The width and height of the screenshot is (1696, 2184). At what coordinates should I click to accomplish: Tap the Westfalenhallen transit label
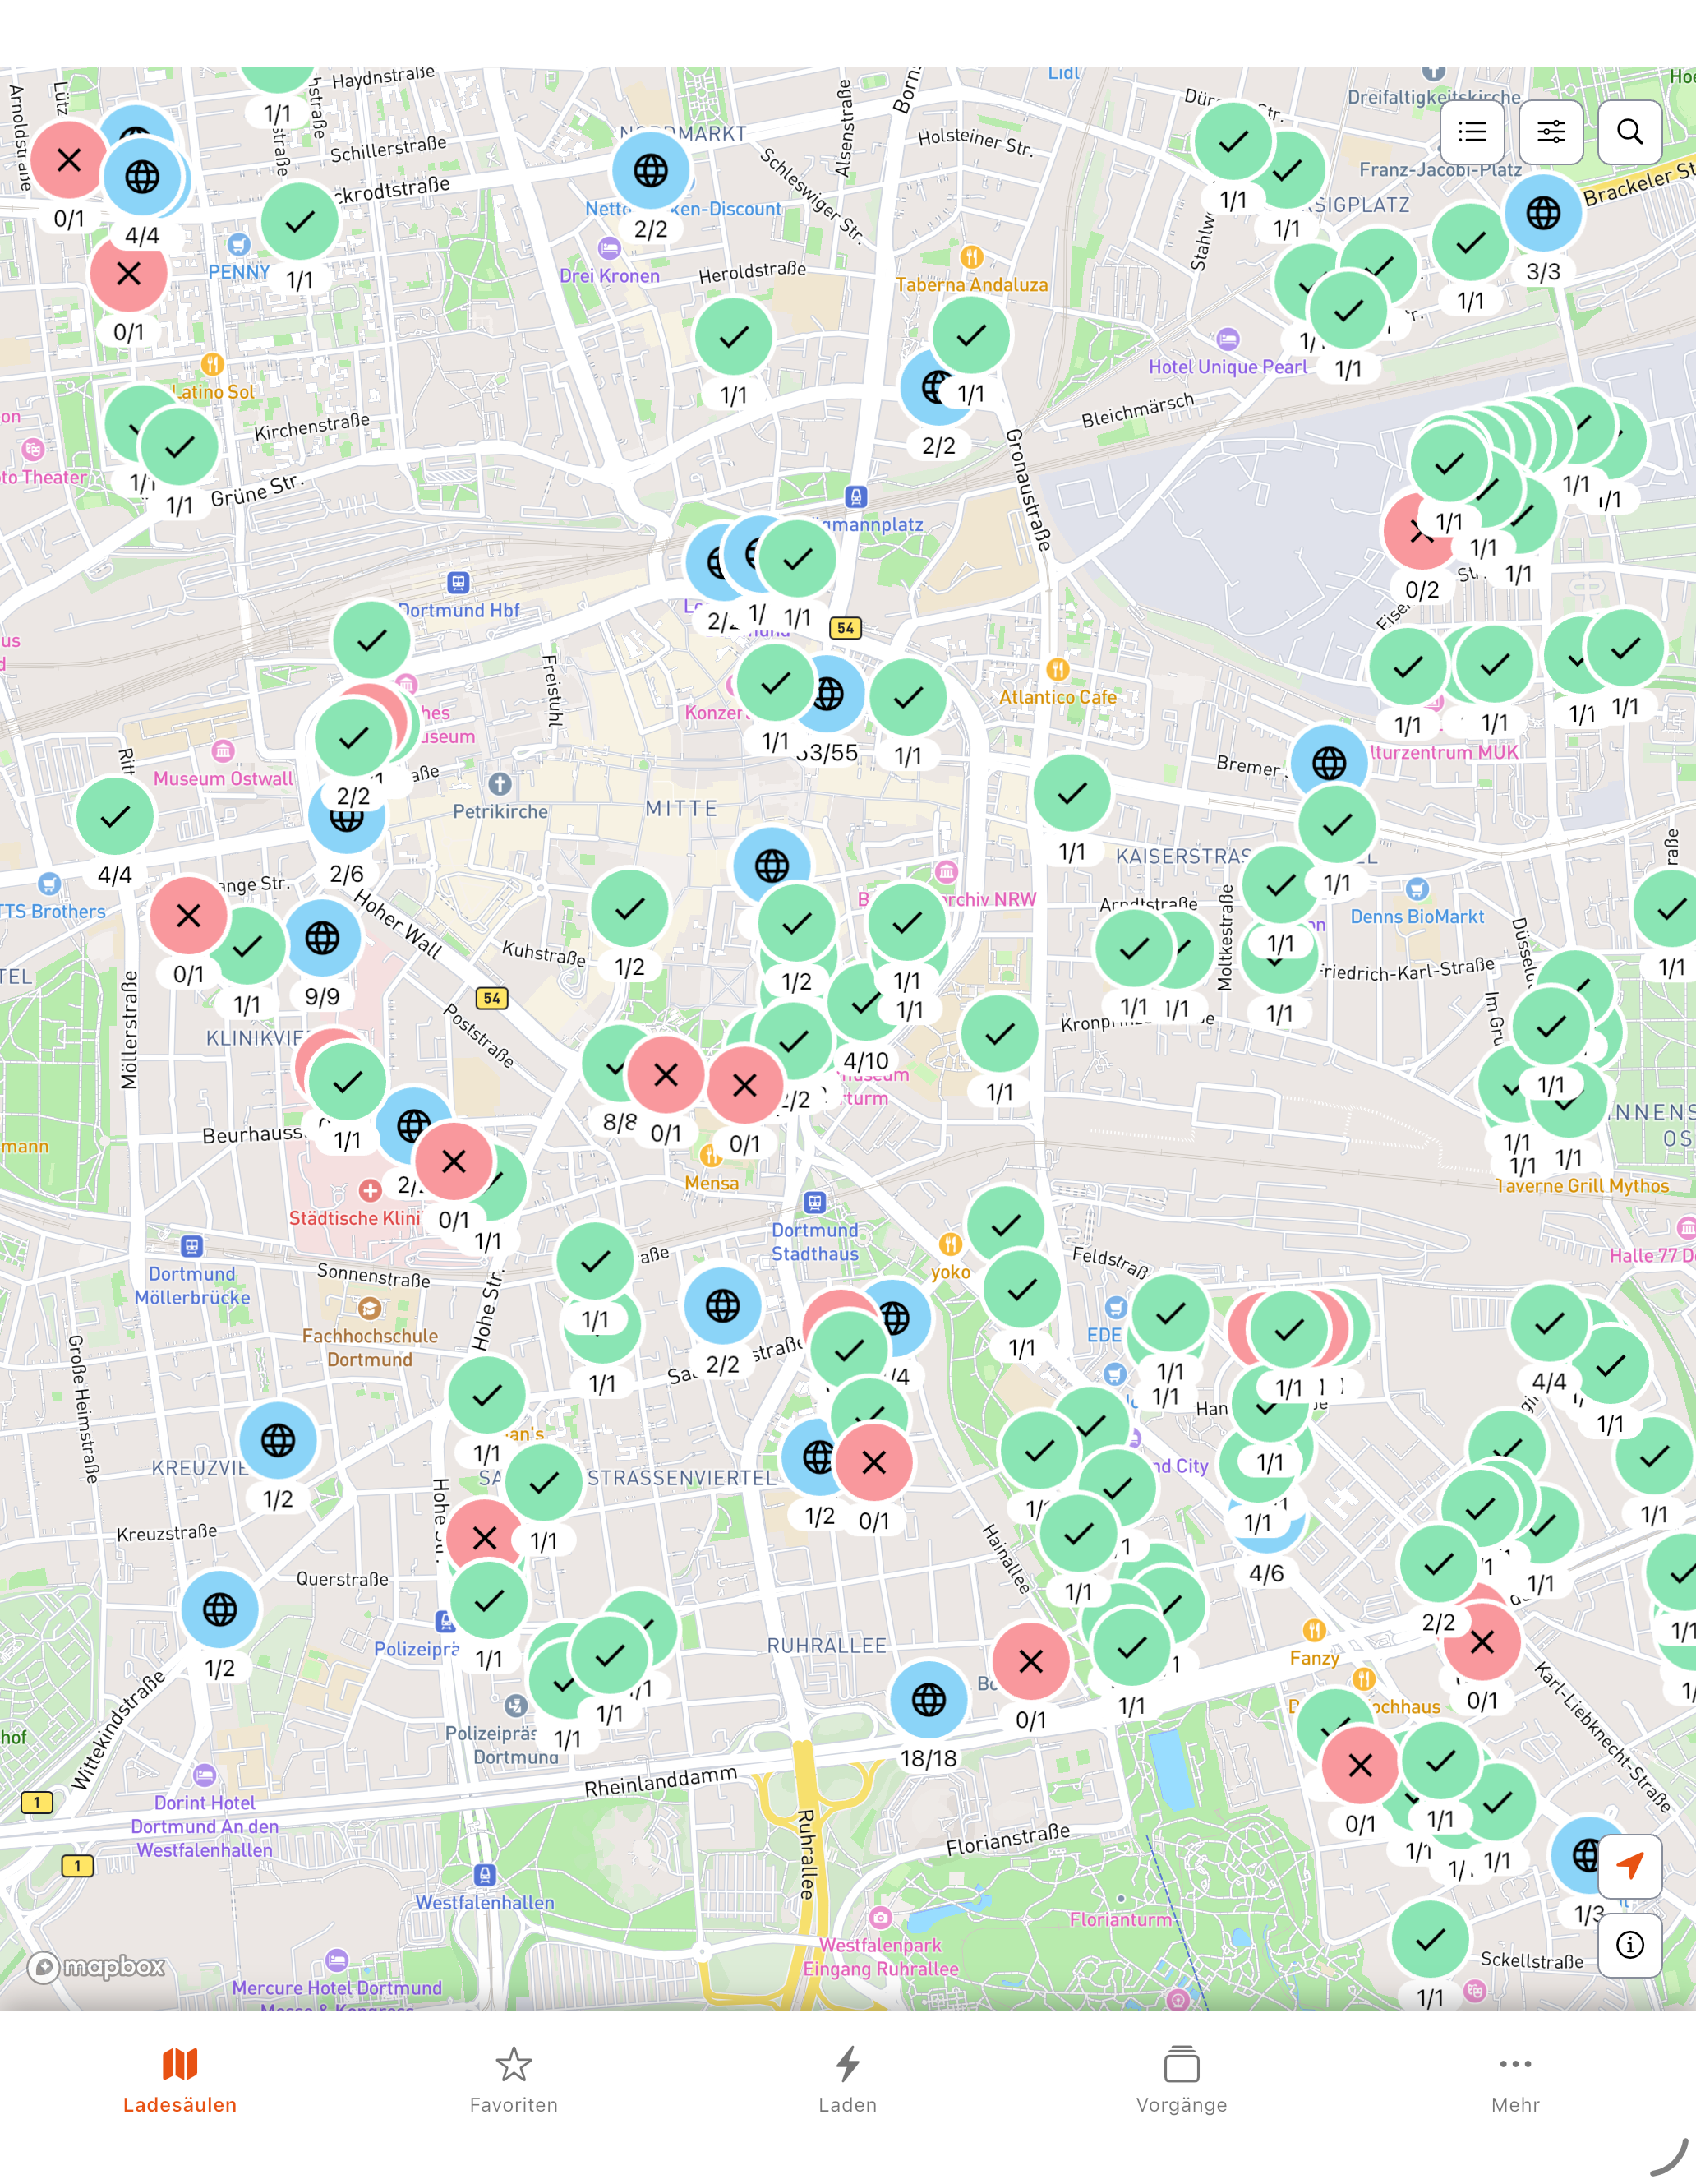click(x=485, y=1902)
